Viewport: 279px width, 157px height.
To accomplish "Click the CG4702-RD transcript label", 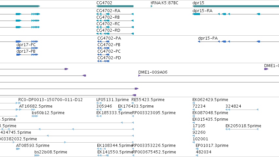I will [109, 30].
